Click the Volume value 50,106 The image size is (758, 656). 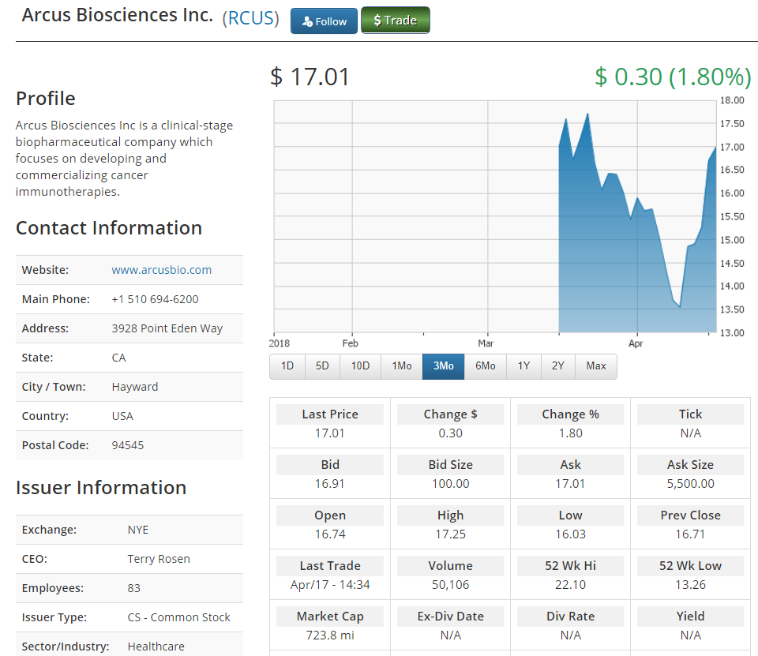pos(451,585)
